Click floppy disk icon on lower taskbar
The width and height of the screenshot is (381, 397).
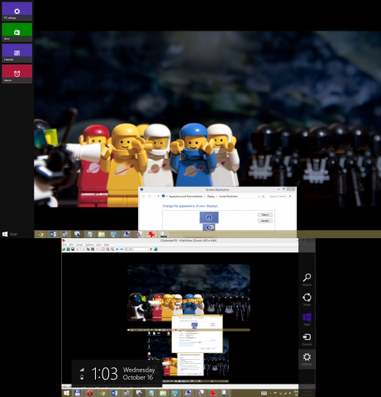[x=78, y=393]
